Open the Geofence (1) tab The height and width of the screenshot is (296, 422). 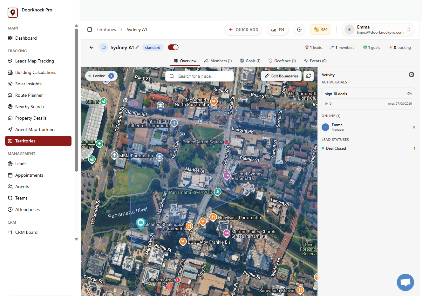tap(282, 61)
